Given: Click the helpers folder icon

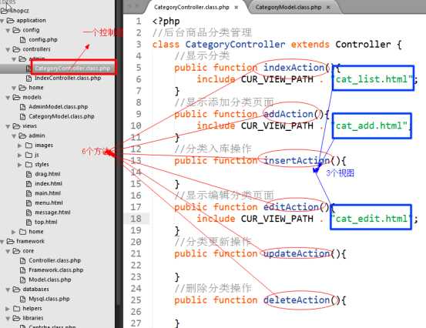Looking at the screenshot, I should 17,309.
